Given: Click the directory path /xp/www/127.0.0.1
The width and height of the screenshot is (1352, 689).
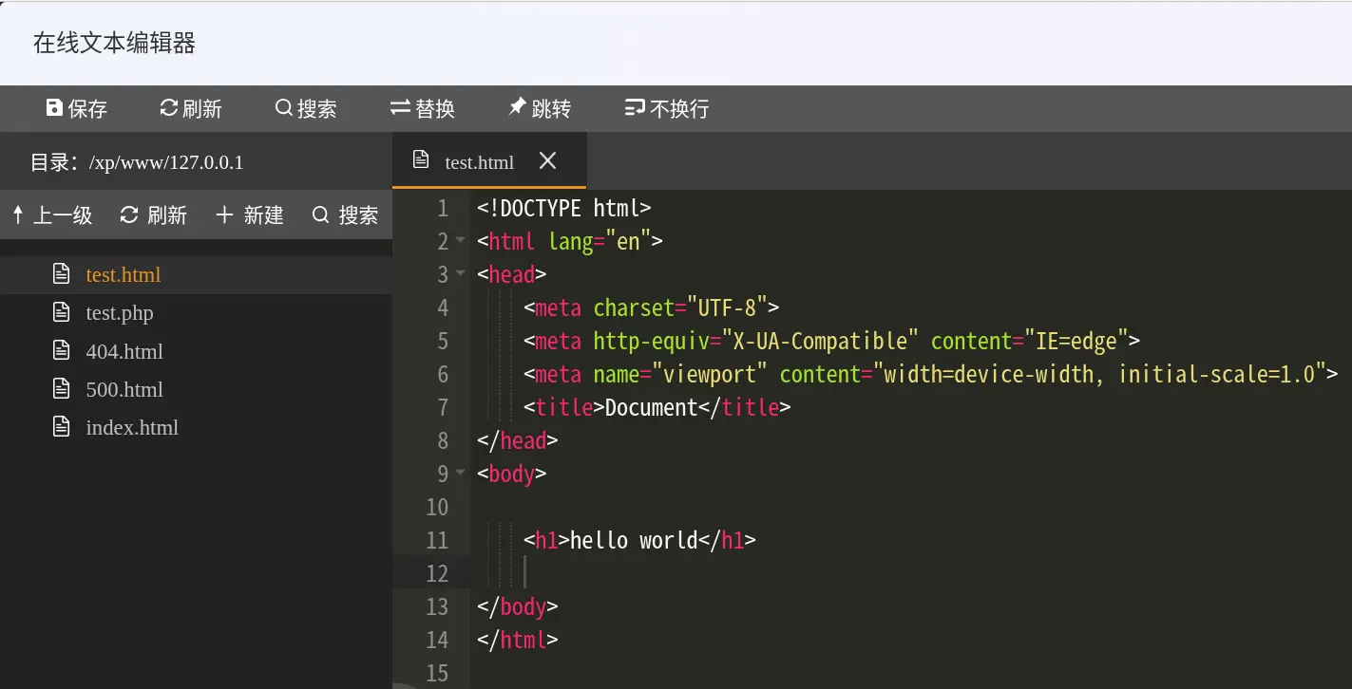Looking at the screenshot, I should tap(166, 162).
